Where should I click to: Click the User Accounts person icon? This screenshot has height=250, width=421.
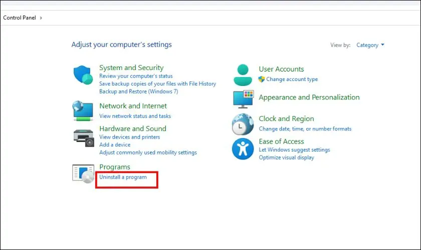[243, 75]
